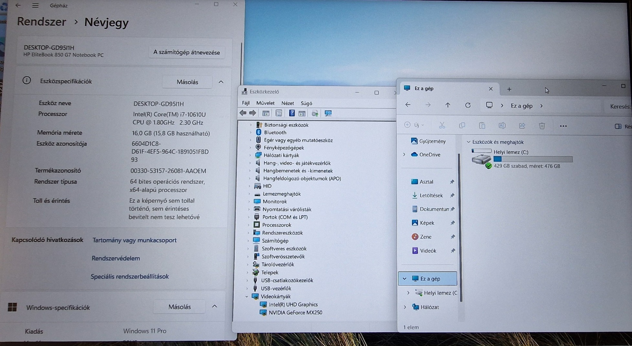Viewport: 632px width, 346px height.
Task: Open a new Explorer tab with plus
Action: 509,89
